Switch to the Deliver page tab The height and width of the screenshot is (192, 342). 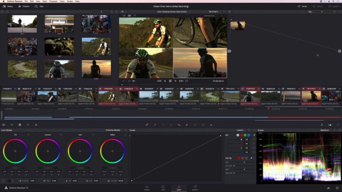click(195, 188)
